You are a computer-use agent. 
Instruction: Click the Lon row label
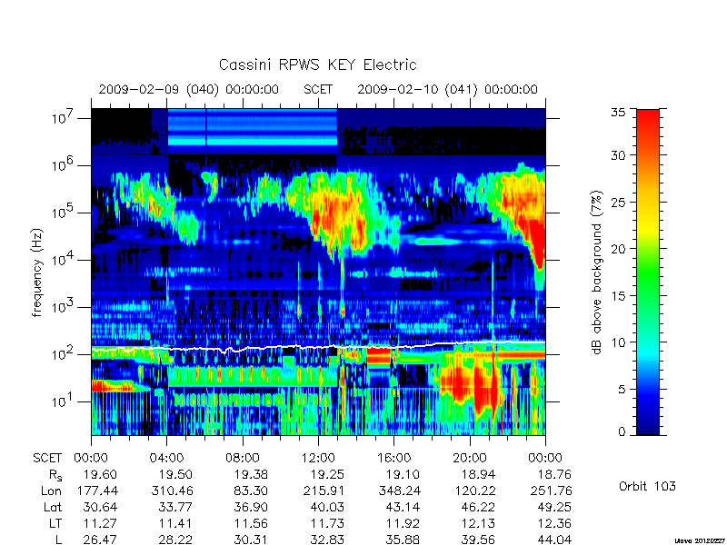52,490
